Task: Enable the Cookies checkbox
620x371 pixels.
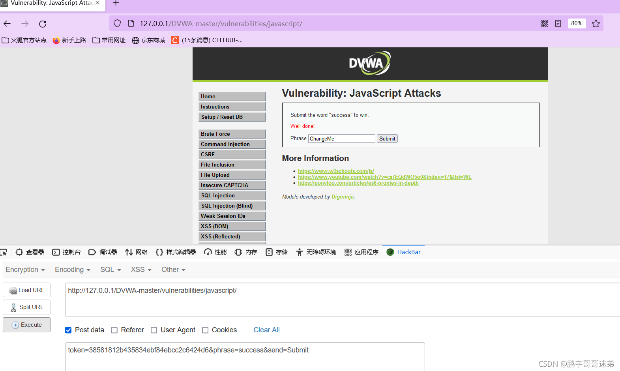Action: click(x=205, y=330)
